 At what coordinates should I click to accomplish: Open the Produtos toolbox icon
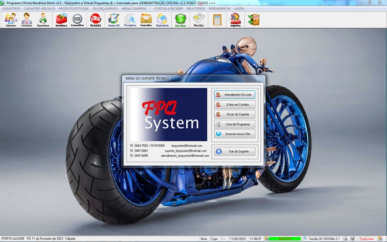click(x=61, y=20)
